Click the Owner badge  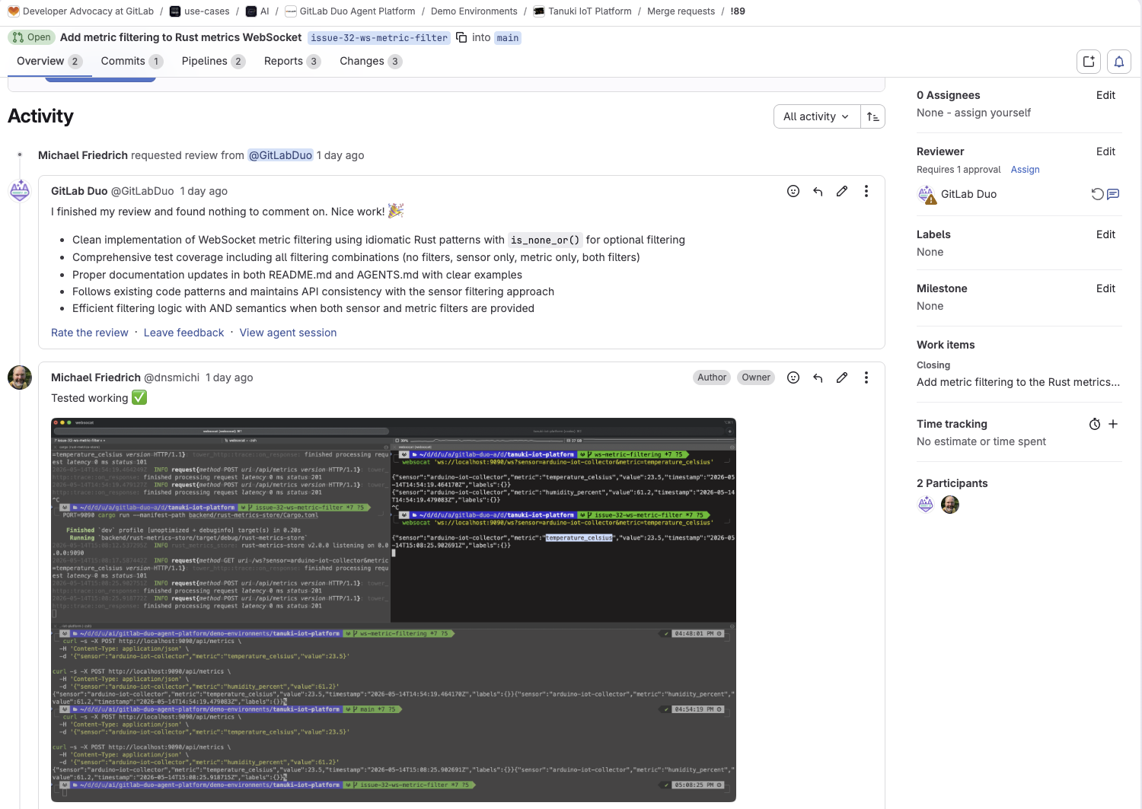(x=756, y=377)
